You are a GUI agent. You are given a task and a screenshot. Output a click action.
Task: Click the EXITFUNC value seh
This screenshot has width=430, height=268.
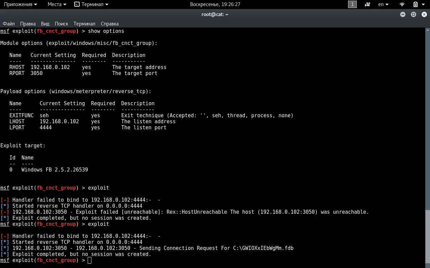click(x=44, y=116)
